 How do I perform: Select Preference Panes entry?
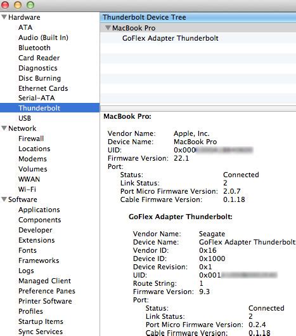47,291
